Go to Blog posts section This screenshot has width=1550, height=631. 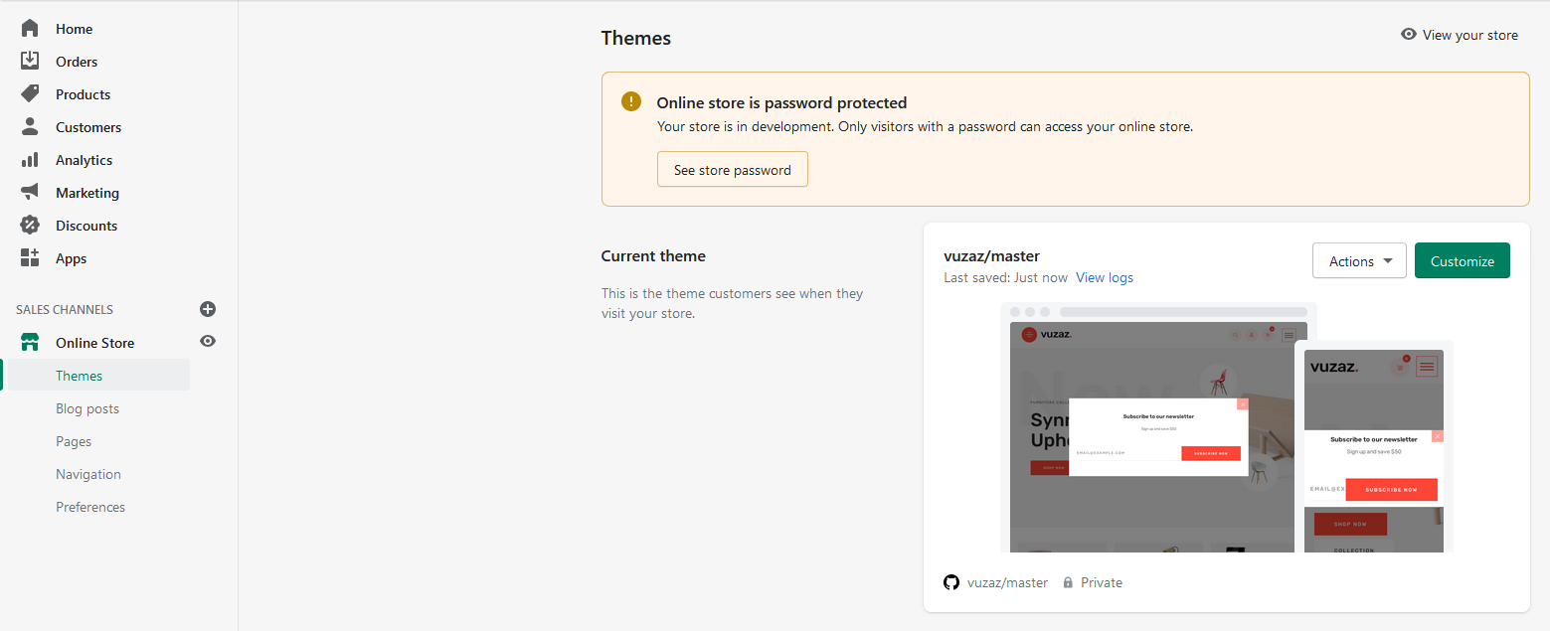[x=87, y=408]
